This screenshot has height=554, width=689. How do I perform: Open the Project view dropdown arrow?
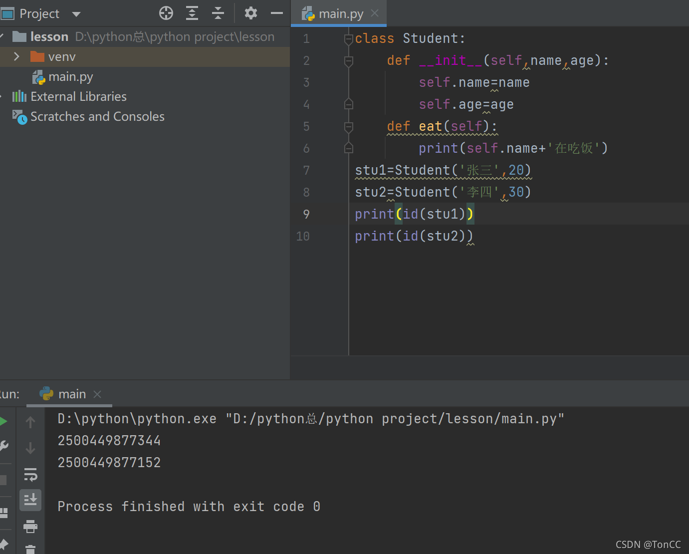coord(76,14)
